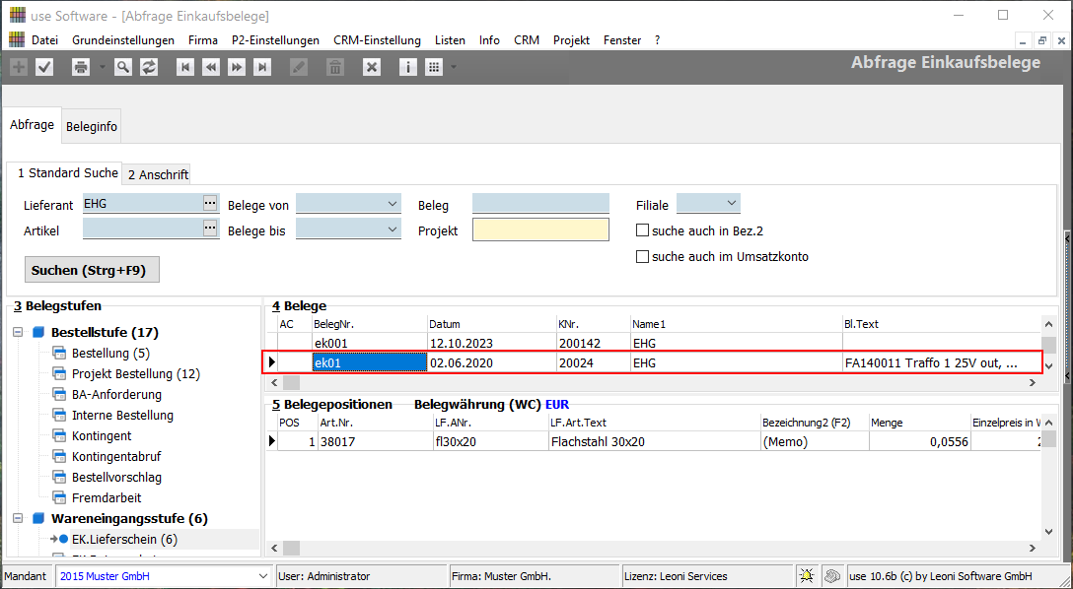Collapse the Bestellstufe (17) tree node
Image resolution: width=1073 pixels, height=589 pixels.
(18, 332)
